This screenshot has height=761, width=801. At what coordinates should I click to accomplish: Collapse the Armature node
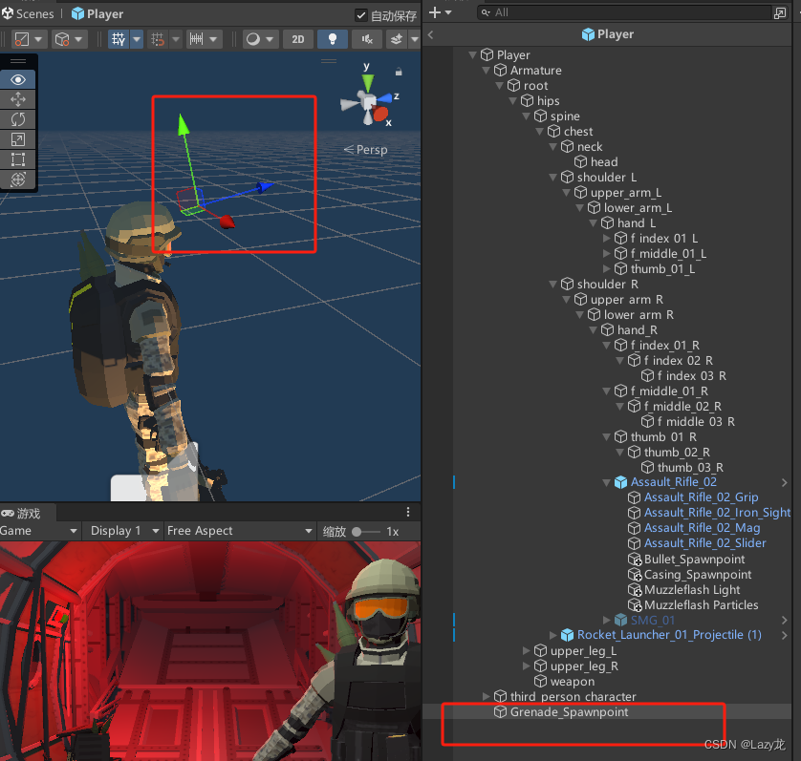[x=487, y=70]
